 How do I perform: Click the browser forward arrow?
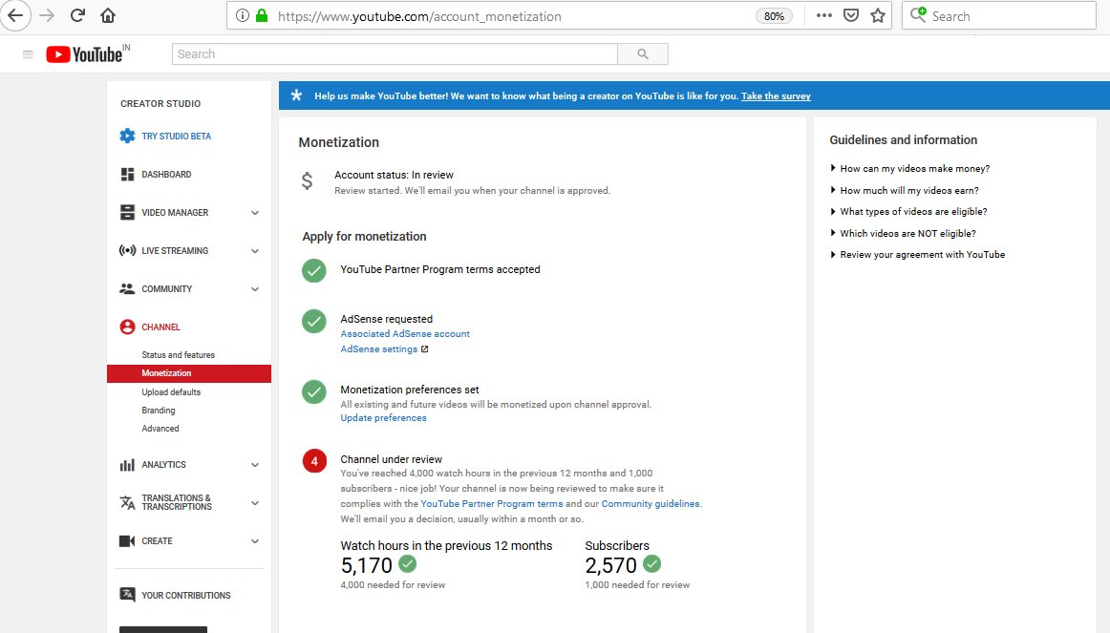[x=47, y=15]
